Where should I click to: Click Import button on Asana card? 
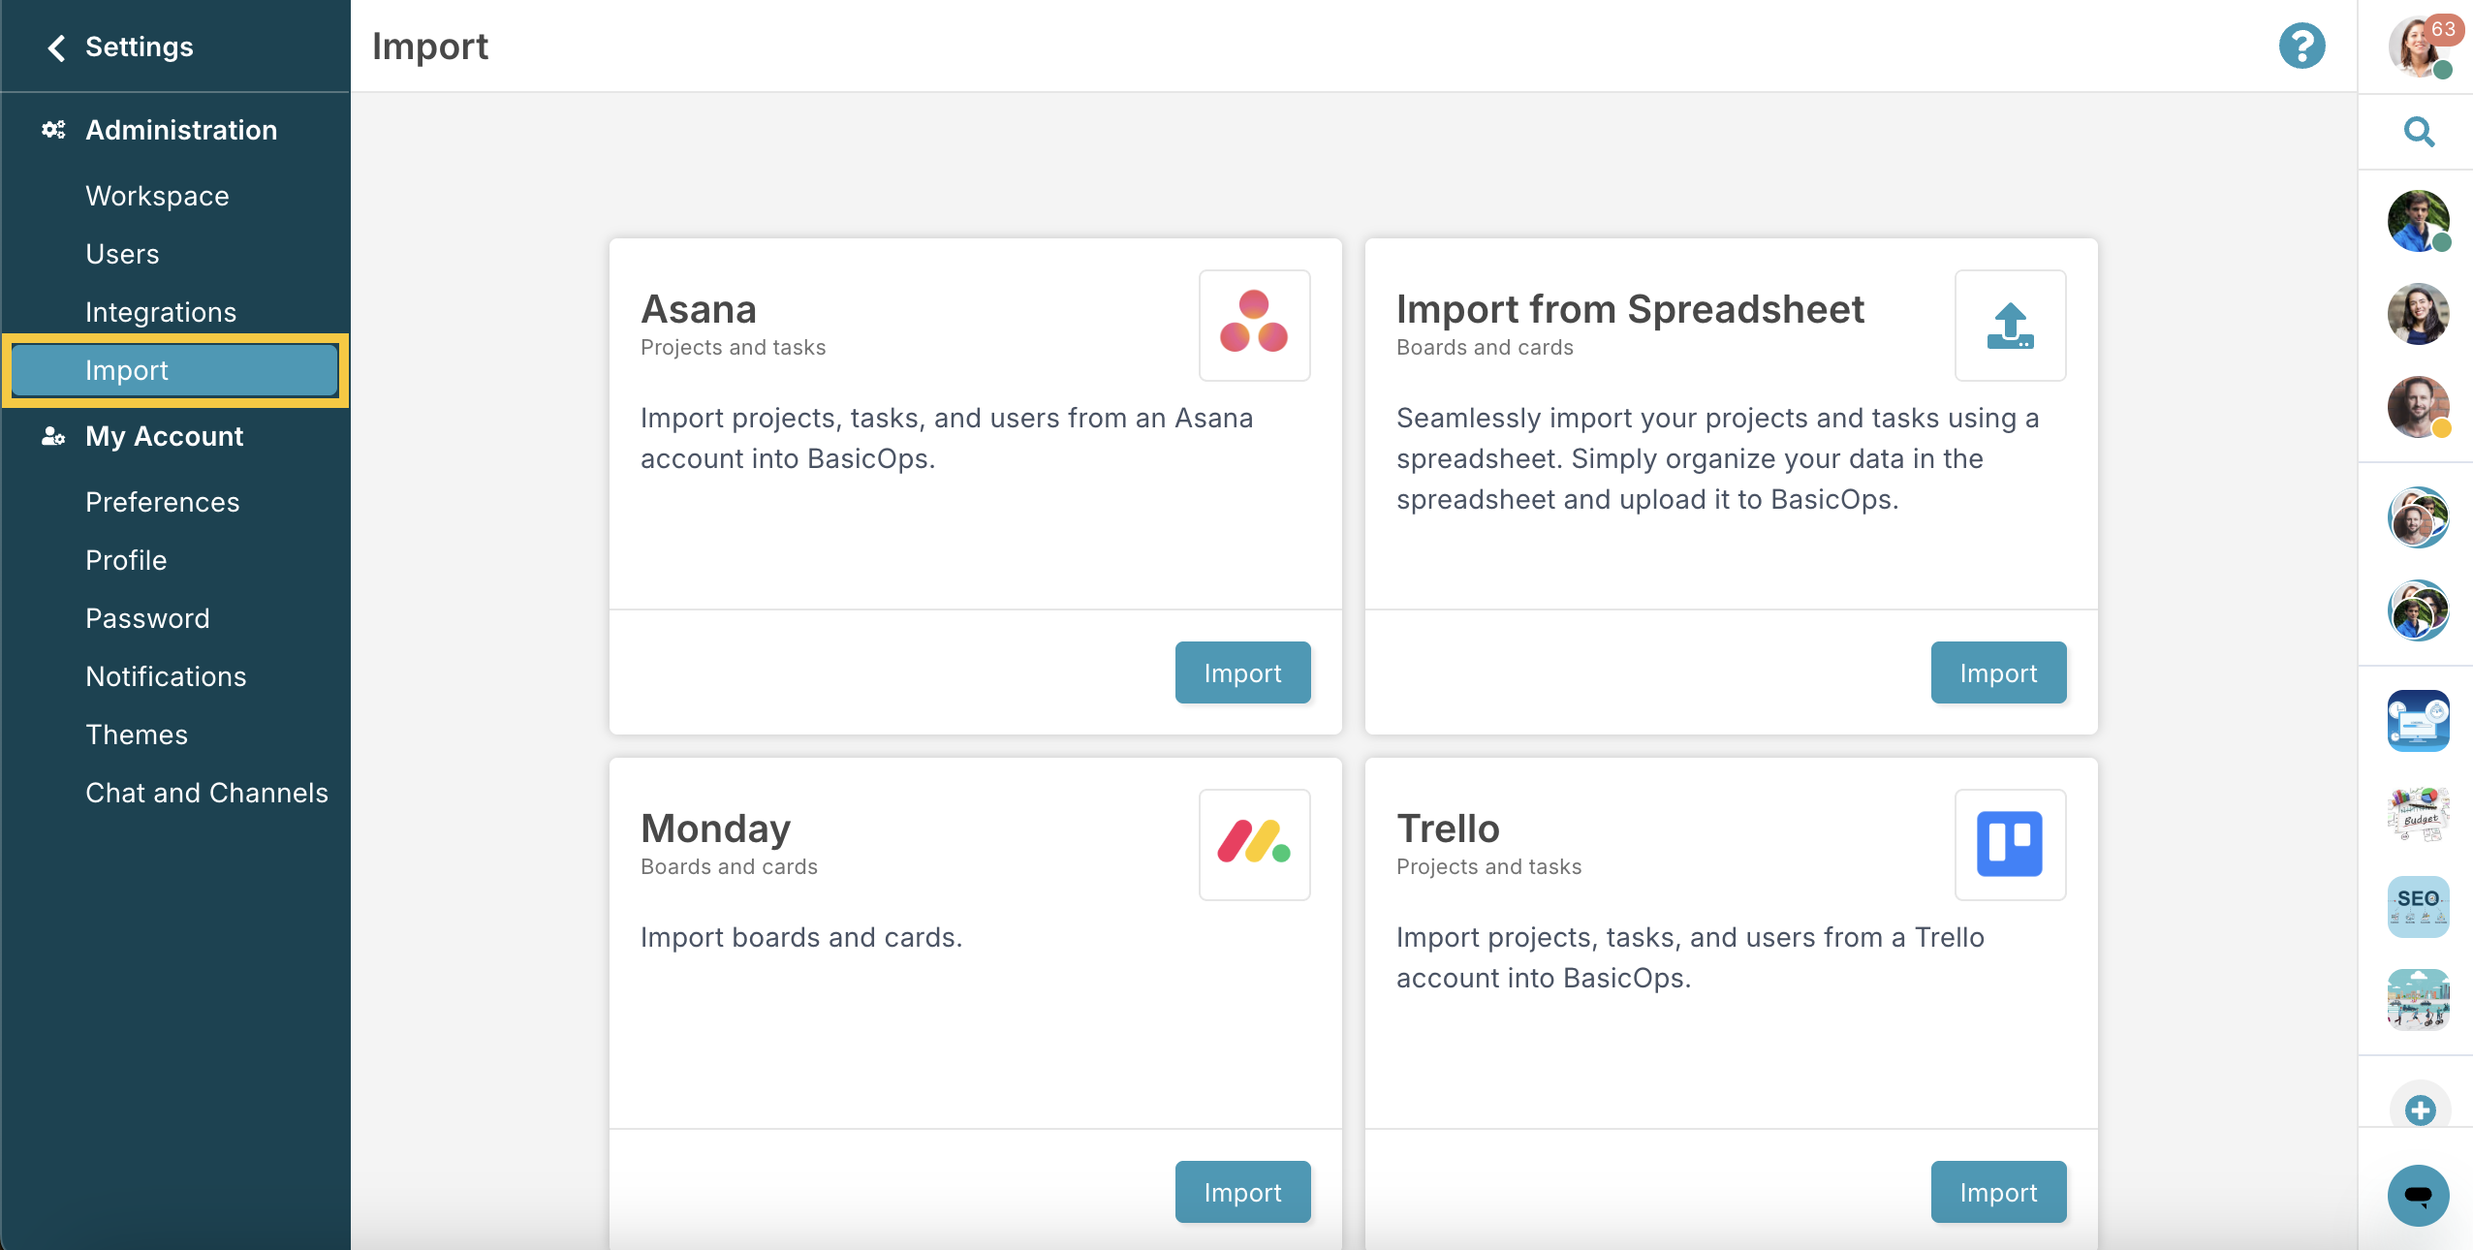coord(1242,672)
